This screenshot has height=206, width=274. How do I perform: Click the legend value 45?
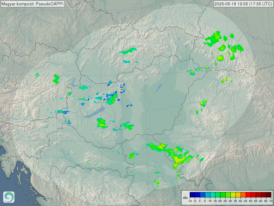(x=246, y=201)
